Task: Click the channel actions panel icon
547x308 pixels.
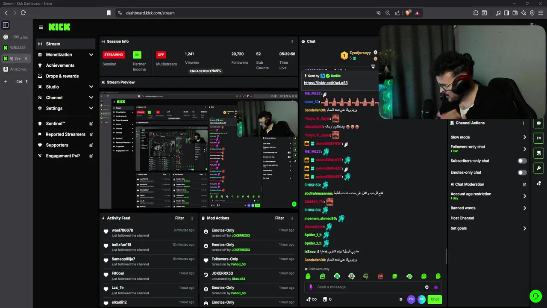Action: tap(538, 153)
